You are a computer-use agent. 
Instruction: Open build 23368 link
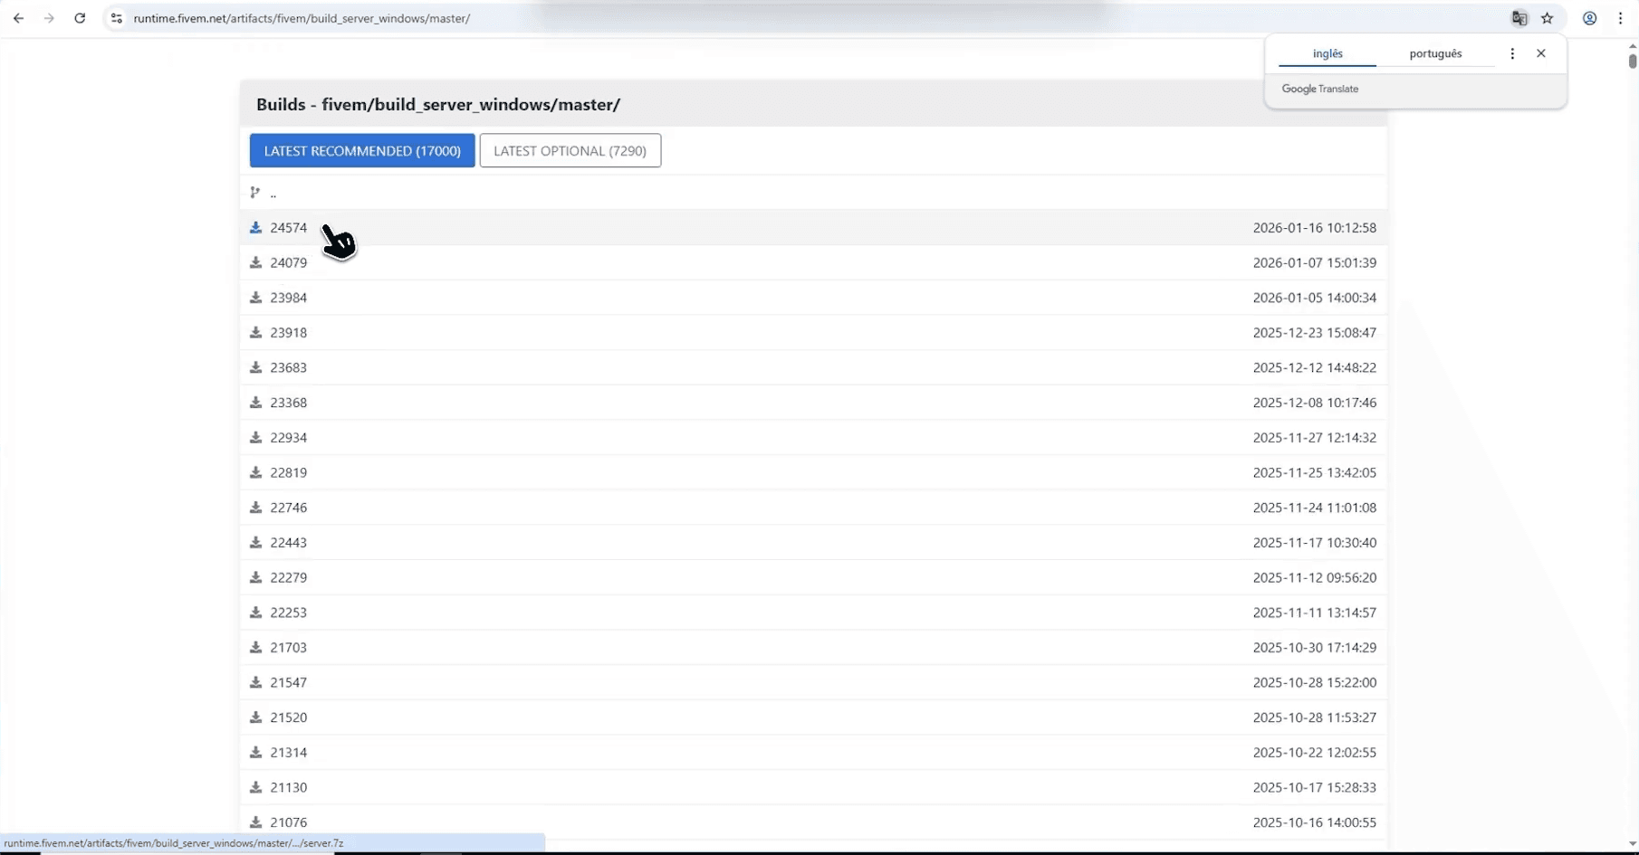click(x=289, y=403)
